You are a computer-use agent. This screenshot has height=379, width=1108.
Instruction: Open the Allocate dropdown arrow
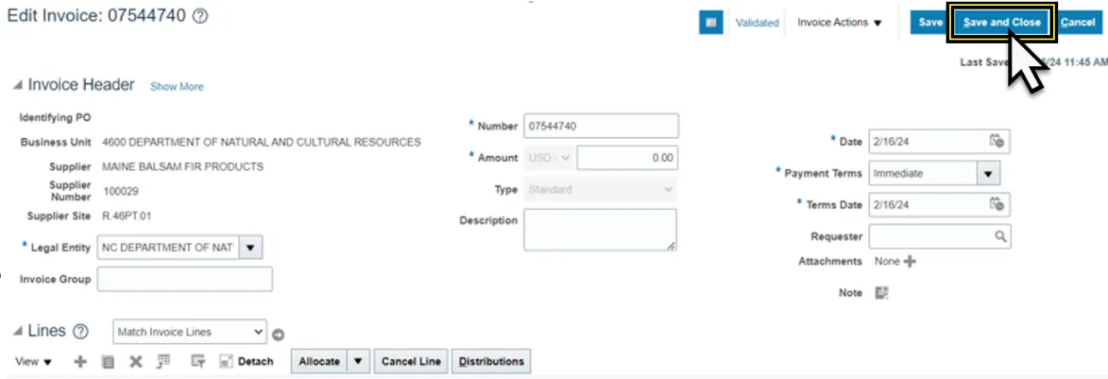tap(360, 362)
